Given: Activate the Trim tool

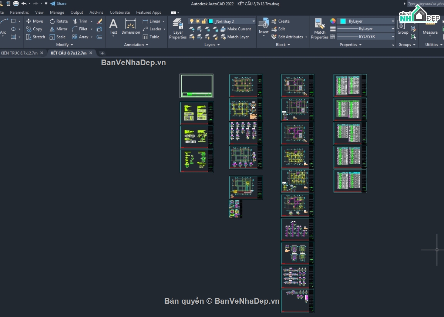Looking at the screenshot, I should click(x=82, y=21).
